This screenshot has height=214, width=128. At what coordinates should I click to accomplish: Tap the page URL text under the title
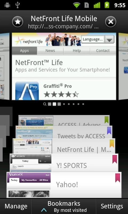coord(63,26)
